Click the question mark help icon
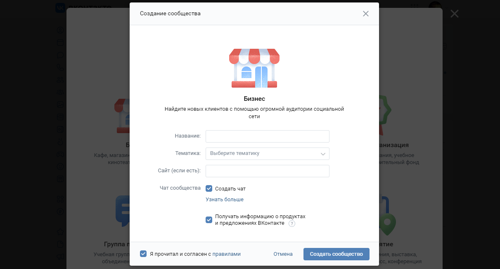 click(x=292, y=224)
